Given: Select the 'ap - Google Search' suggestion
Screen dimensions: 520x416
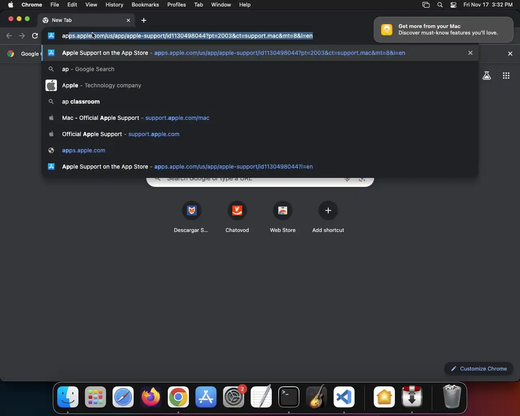Looking at the screenshot, I should [x=260, y=69].
